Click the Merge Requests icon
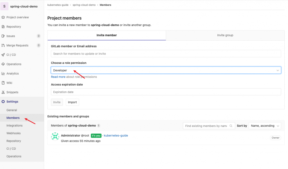 [x=3, y=45]
